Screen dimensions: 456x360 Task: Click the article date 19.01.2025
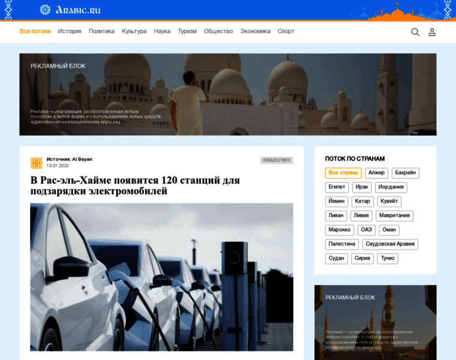coord(58,166)
